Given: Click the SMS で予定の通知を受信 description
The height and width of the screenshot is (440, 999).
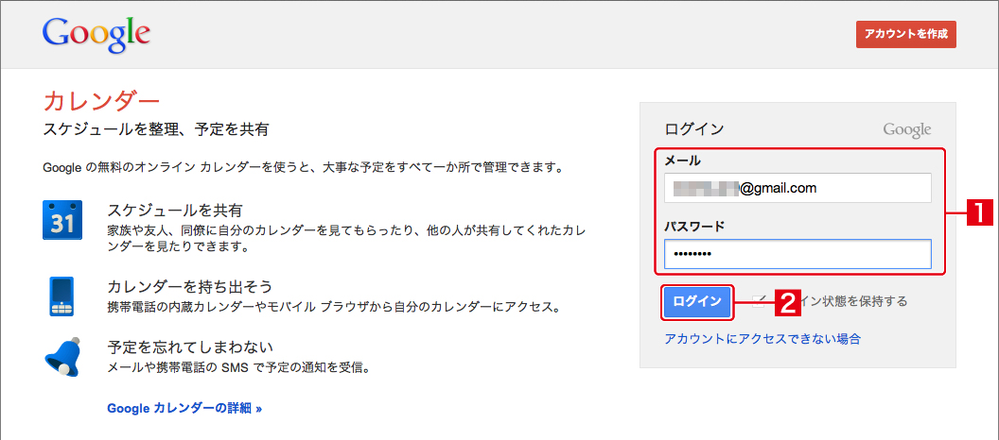Looking at the screenshot, I should [x=239, y=367].
